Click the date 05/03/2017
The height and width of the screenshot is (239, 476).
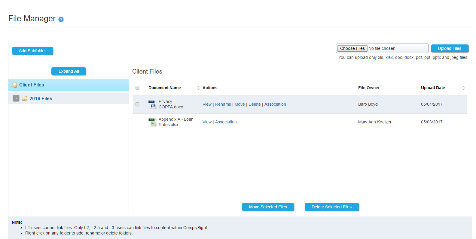click(432, 122)
